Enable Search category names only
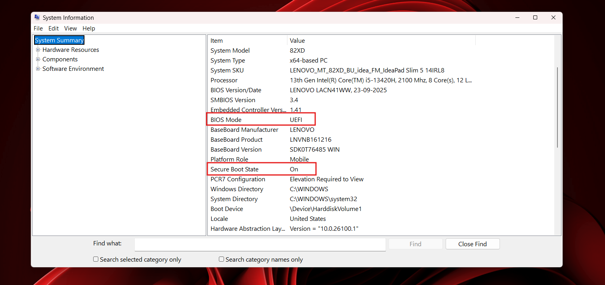This screenshot has height=285, width=605. tap(221, 259)
